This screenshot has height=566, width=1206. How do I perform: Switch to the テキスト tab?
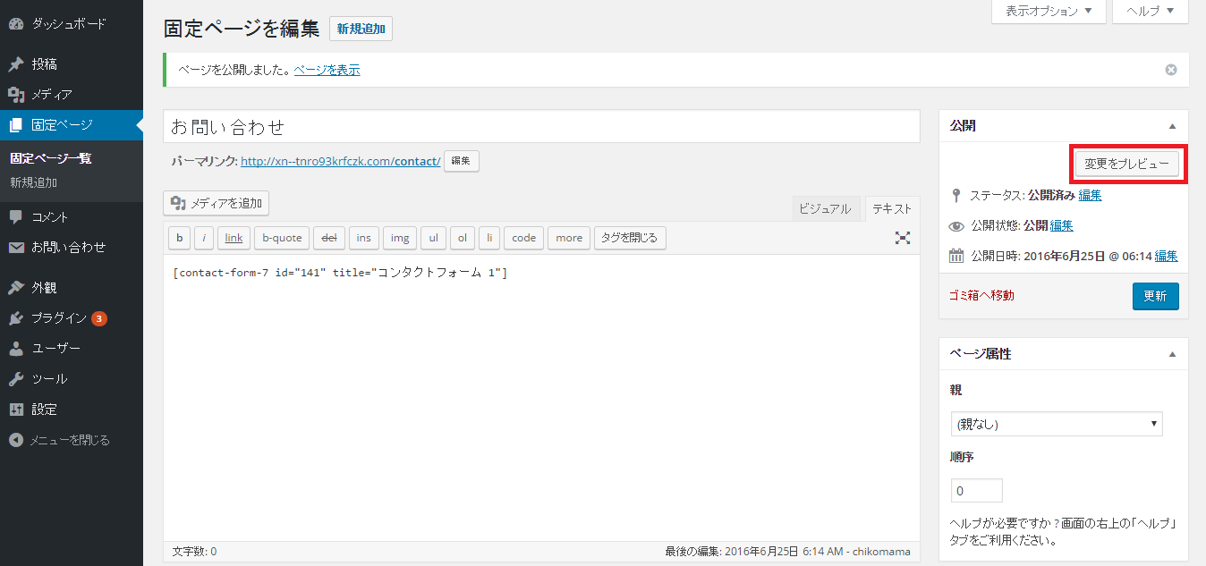tap(891, 207)
